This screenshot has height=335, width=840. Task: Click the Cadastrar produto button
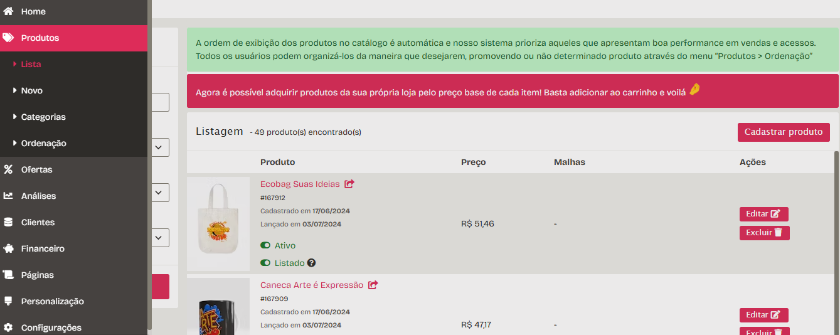(784, 132)
